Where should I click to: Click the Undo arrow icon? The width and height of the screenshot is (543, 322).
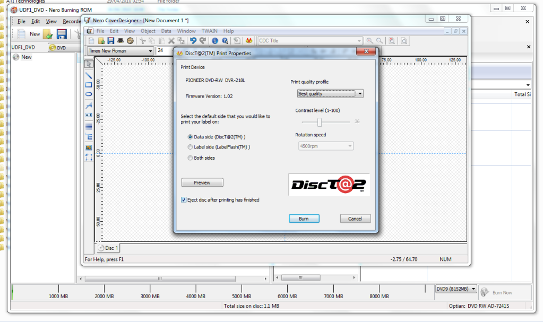pyautogui.click(x=193, y=41)
